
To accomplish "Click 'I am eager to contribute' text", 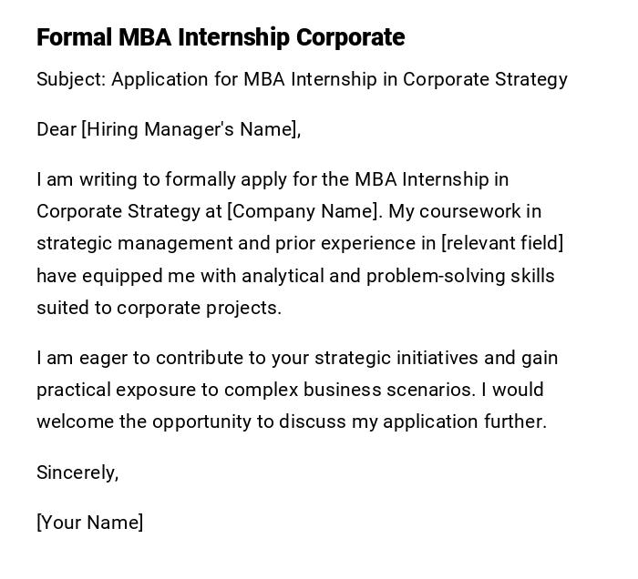I will (x=137, y=358).
